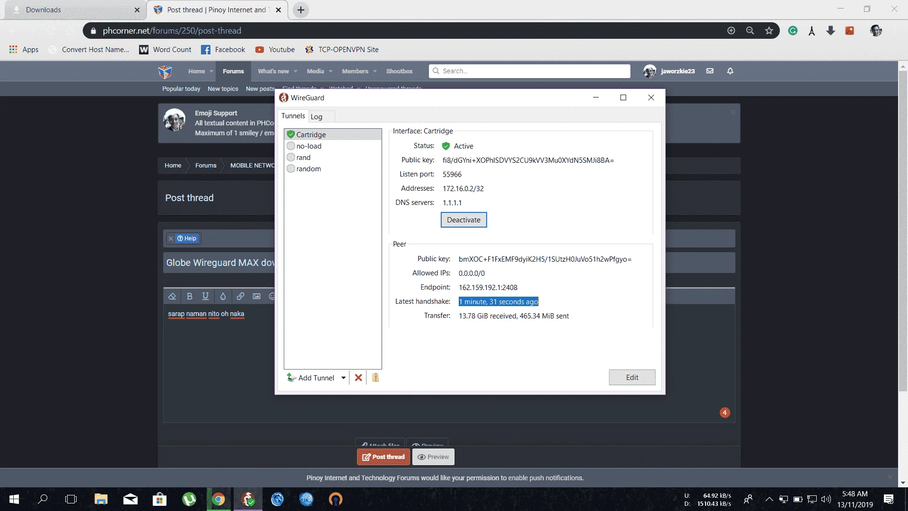The width and height of the screenshot is (908, 511).
Task: Deactivate the Cartridge tunnel
Action: (x=463, y=220)
